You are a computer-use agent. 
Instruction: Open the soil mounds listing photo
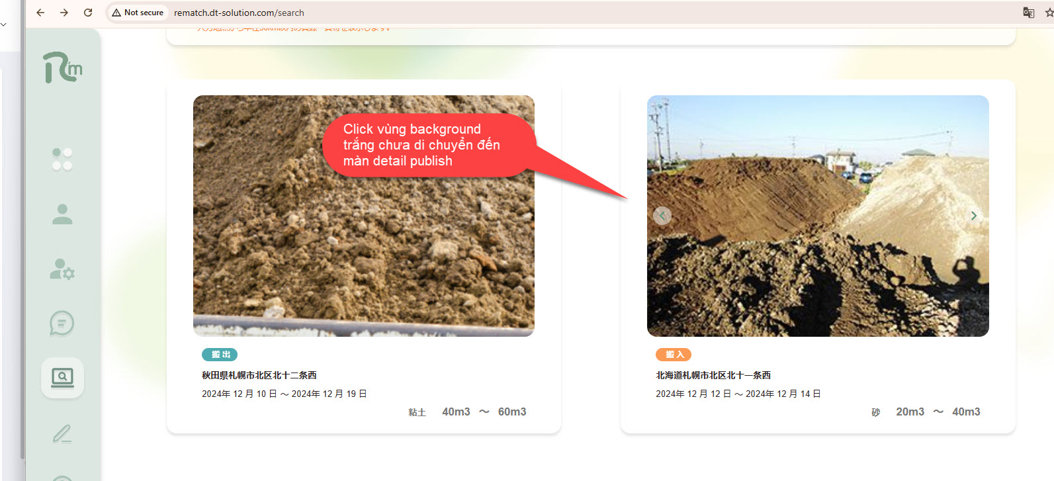[818, 278]
